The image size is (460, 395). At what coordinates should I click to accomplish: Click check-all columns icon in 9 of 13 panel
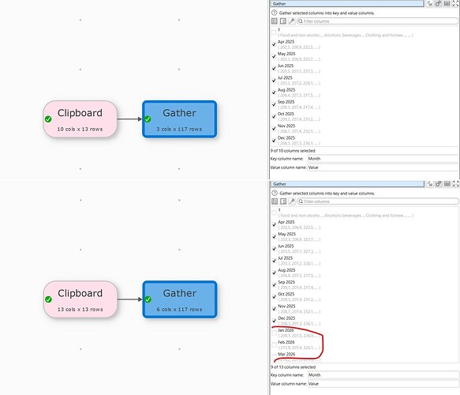tap(275, 201)
